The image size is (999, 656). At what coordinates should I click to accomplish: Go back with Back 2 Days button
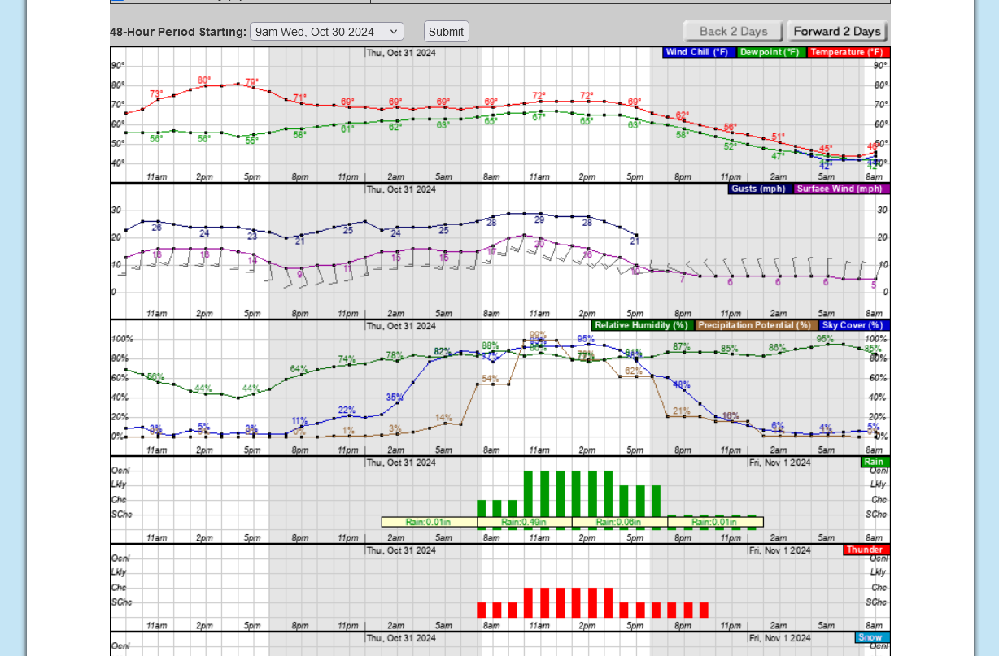click(x=733, y=32)
